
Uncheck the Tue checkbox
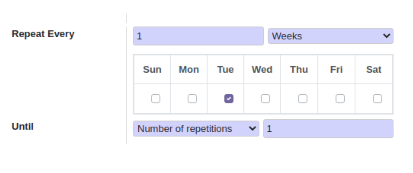click(229, 99)
